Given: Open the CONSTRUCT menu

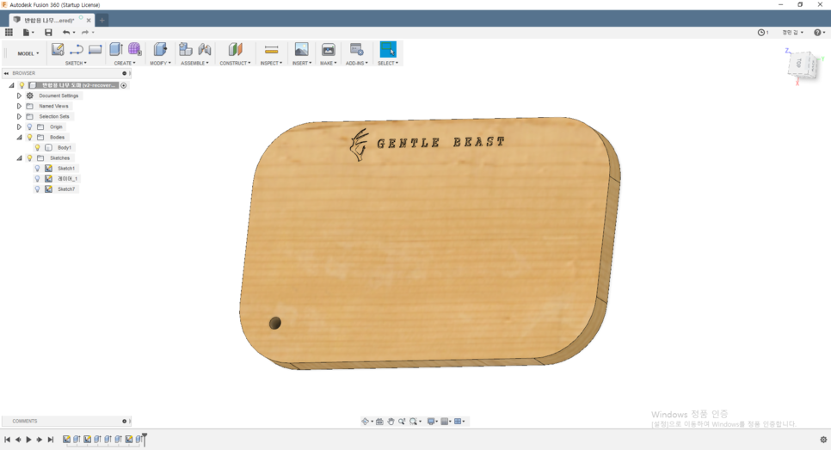Looking at the screenshot, I should point(236,63).
